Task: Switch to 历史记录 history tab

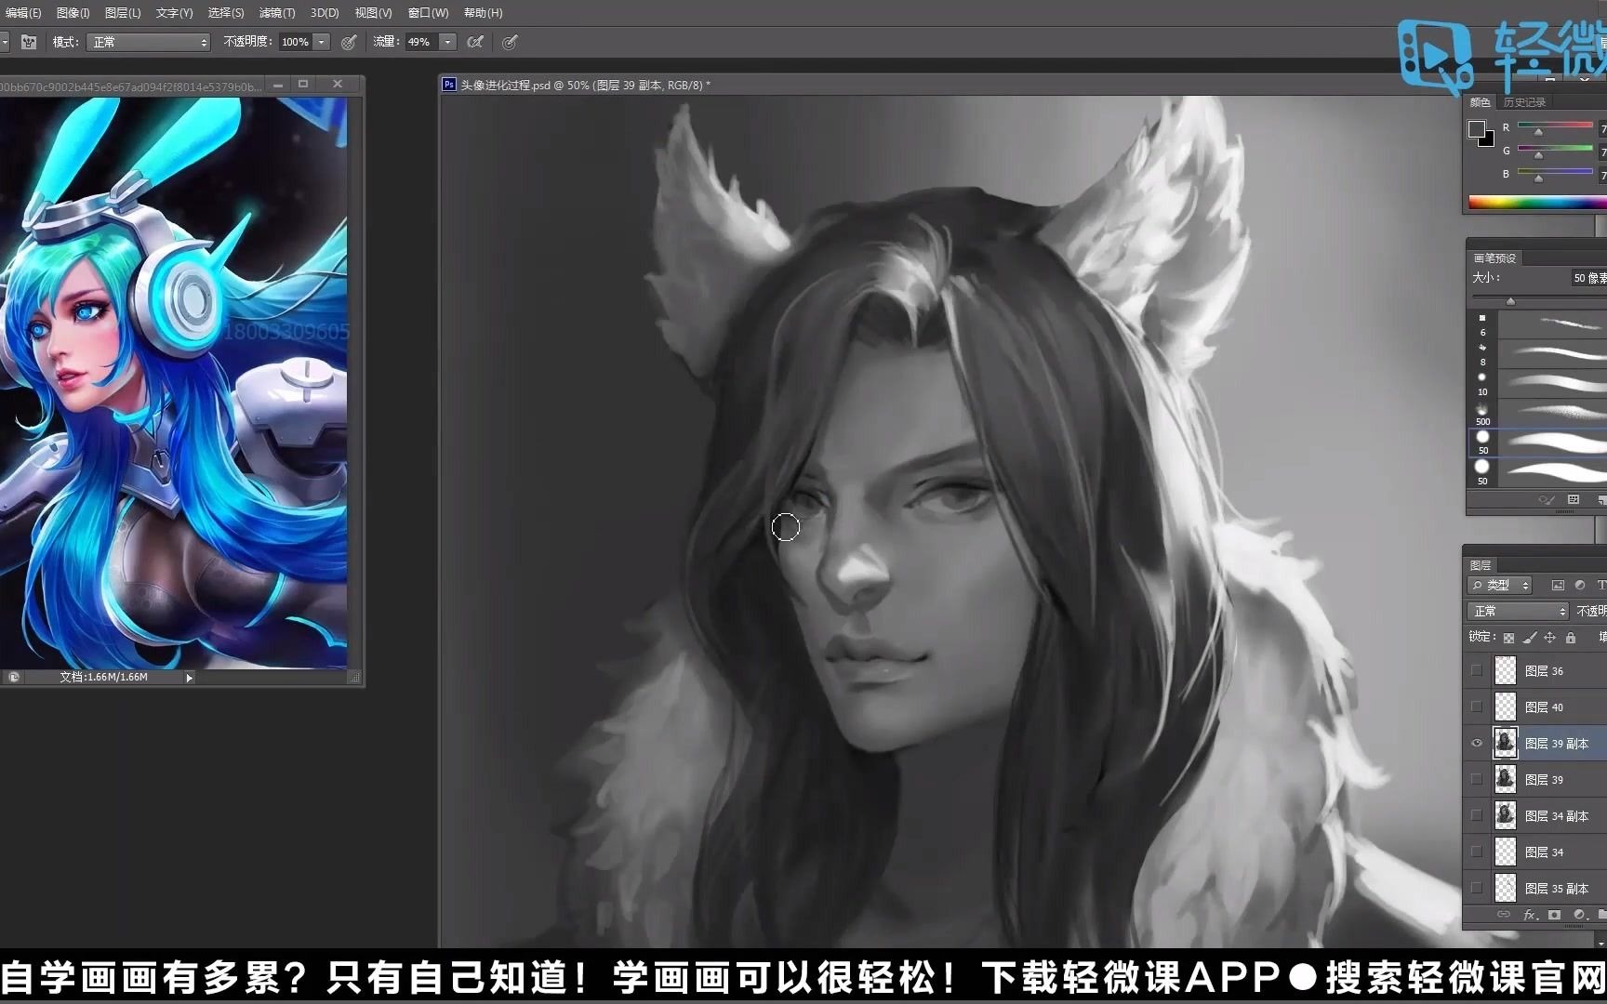Action: 1524,102
